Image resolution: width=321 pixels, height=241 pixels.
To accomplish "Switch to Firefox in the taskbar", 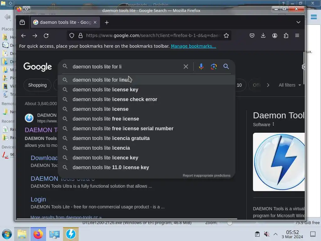I will 38,234.
